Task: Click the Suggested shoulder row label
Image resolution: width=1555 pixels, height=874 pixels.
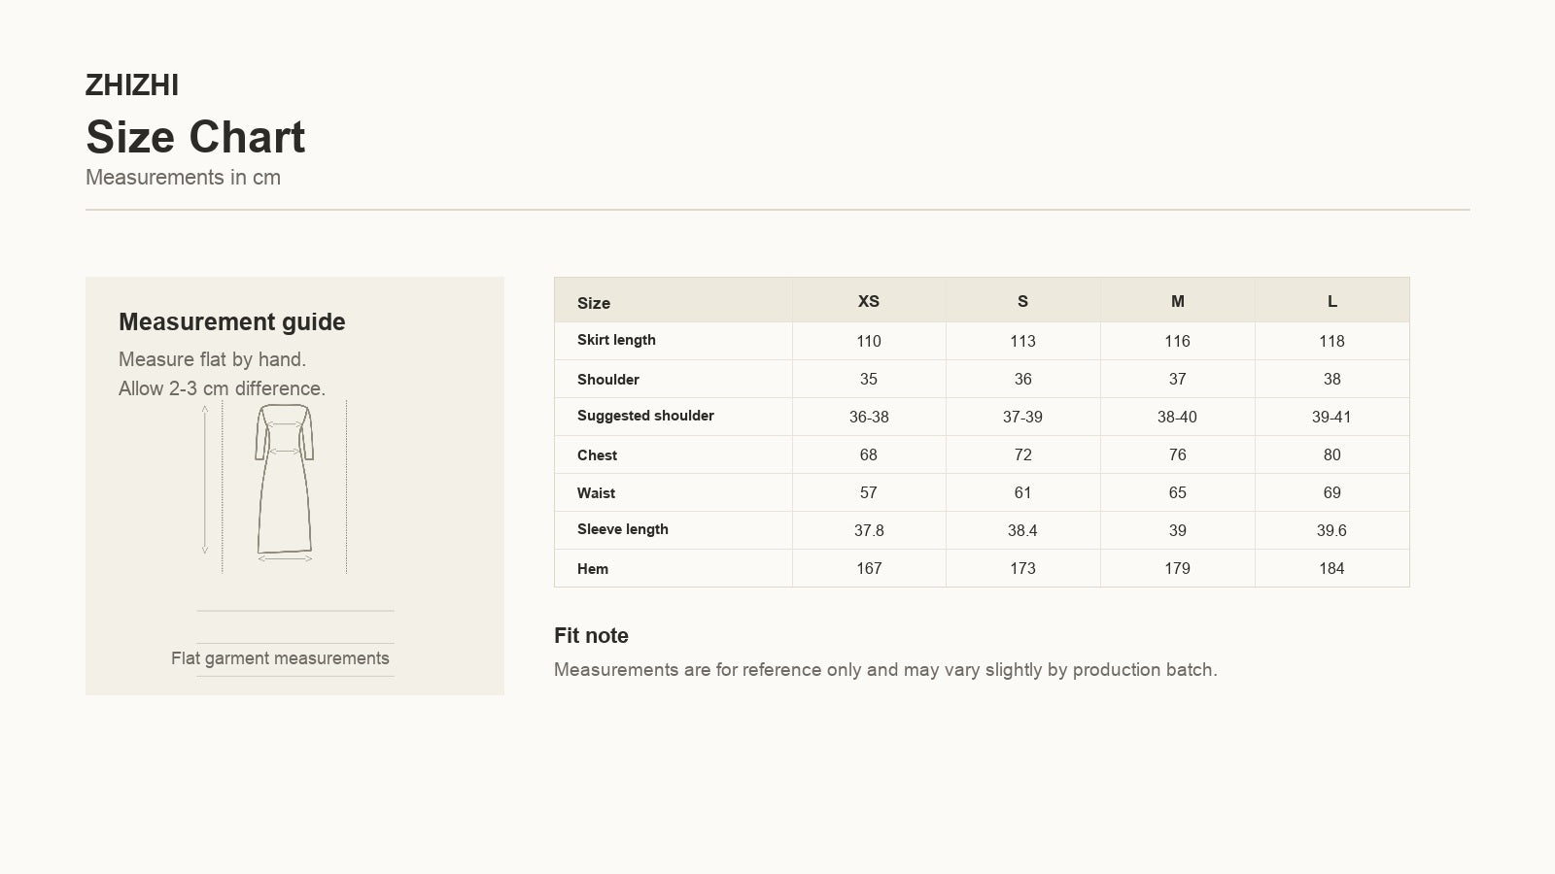Action: coord(645,416)
